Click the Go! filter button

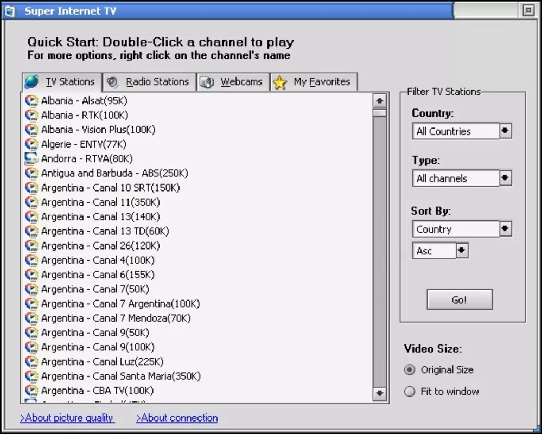(x=460, y=299)
